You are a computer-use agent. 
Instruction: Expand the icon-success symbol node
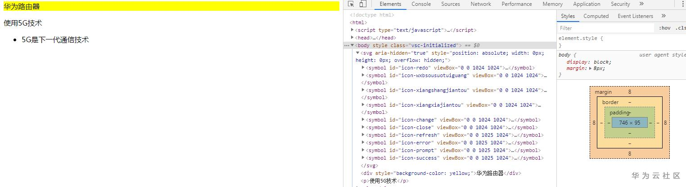pos(364,158)
